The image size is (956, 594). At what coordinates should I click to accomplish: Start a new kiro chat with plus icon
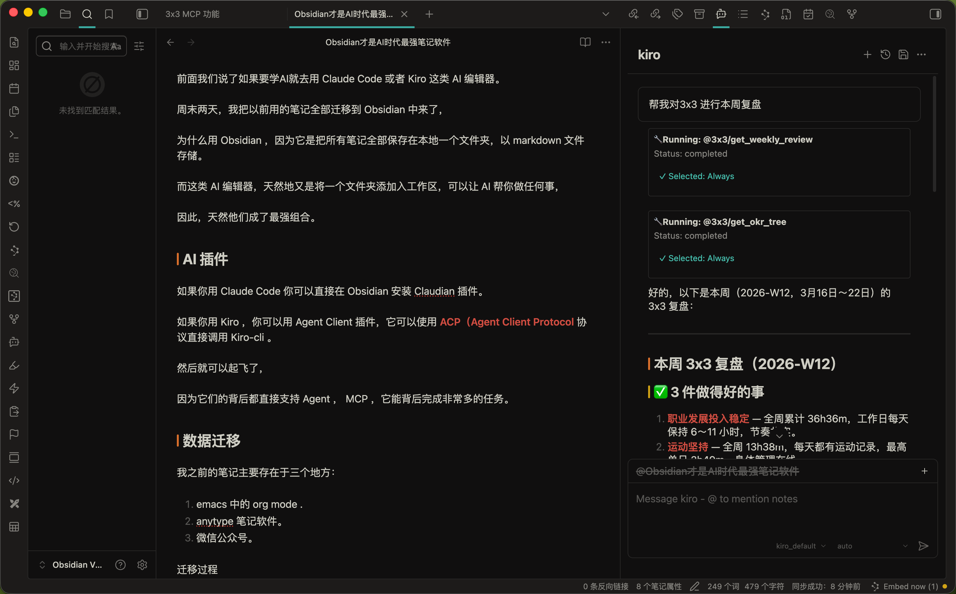(867, 54)
